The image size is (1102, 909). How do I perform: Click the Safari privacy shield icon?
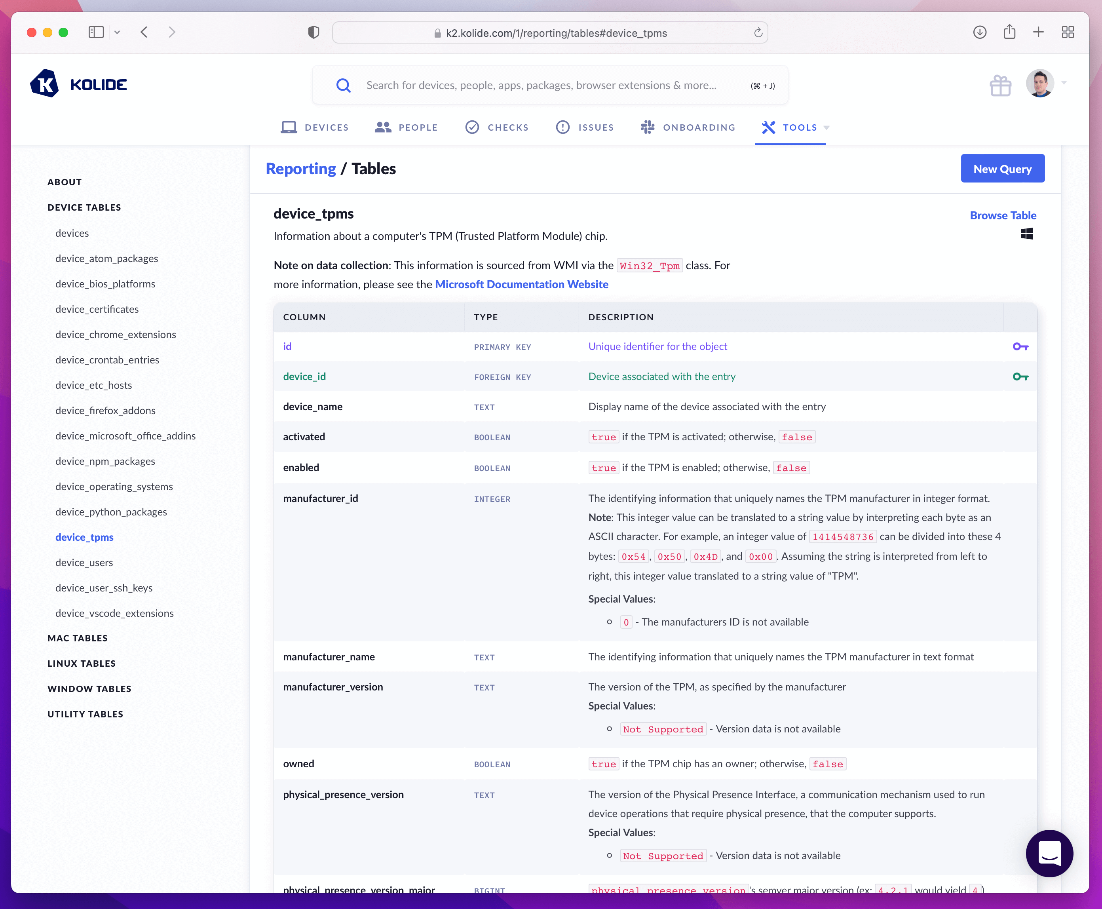[313, 32]
